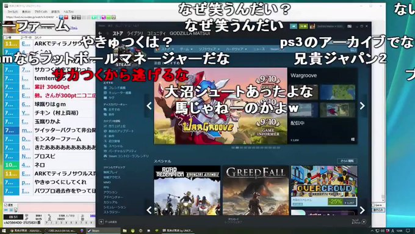Image resolution: width=415 pixels, height=234 pixels.
Task: Click the teal icon in comment viewer toolbar
Action: coord(94,17)
